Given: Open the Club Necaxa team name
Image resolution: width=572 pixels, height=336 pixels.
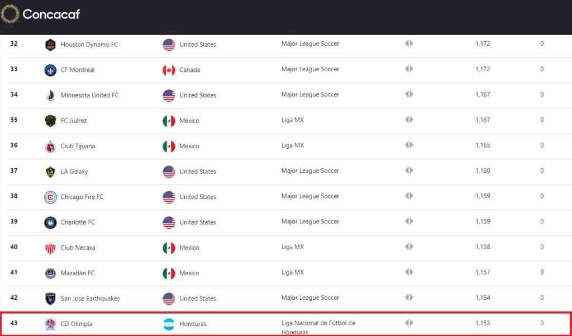Looking at the screenshot, I should click(x=78, y=249).
